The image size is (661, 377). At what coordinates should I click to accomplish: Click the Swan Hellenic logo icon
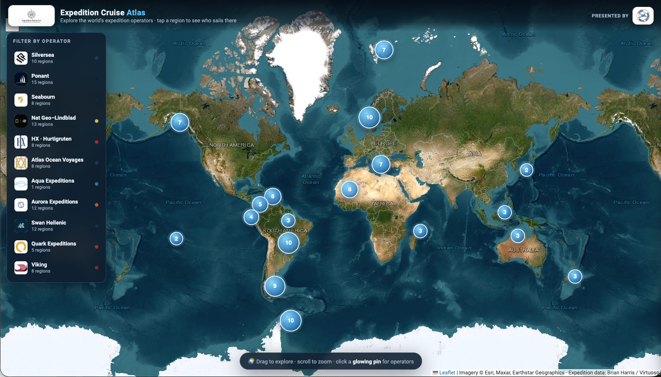[x=21, y=226]
